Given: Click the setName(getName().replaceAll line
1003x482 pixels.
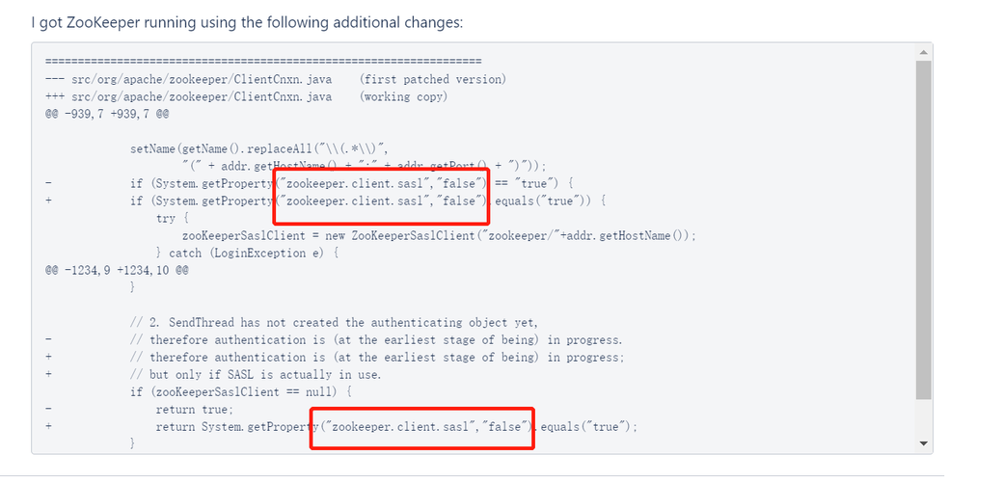Looking at the screenshot, I should click(x=259, y=149).
